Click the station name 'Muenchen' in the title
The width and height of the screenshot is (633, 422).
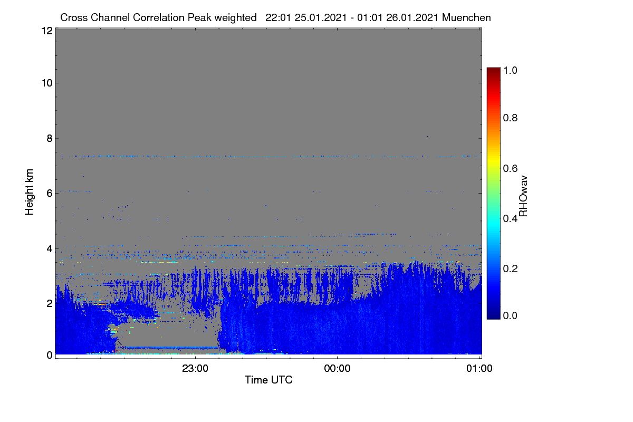tap(467, 18)
